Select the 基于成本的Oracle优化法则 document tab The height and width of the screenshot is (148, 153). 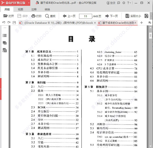click(117, 23)
